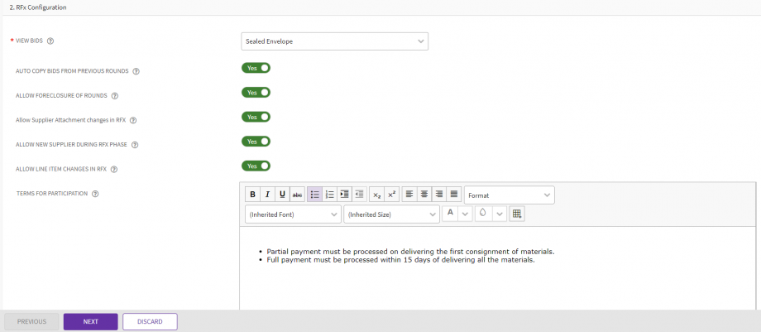Click help icon next to View Bids
Image resolution: width=761 pixels, height=332 pixels.
click(50, 41)
